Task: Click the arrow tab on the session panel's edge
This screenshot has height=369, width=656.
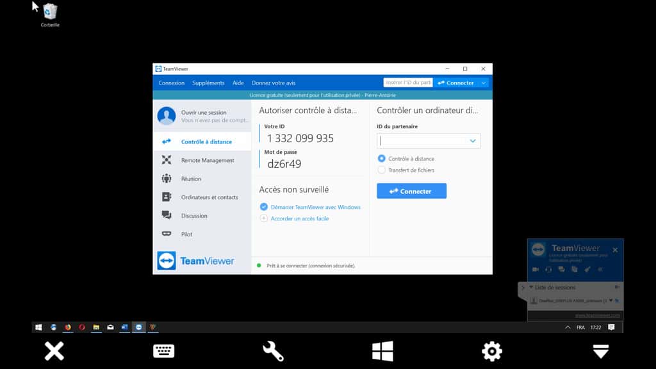Action: [523, 288]
